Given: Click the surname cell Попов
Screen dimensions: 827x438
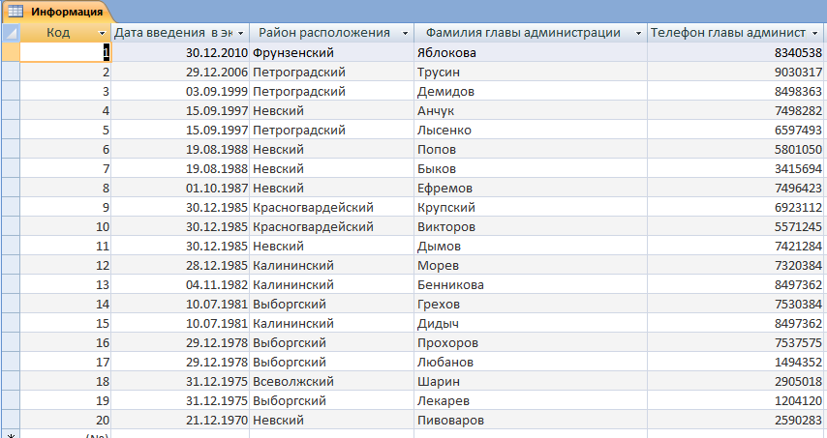Looking at the screenshot, I should [531, 149].
